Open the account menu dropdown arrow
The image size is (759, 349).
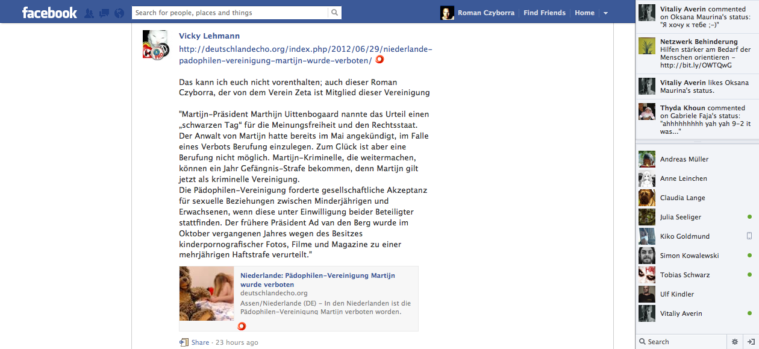[x=605, y=13]
